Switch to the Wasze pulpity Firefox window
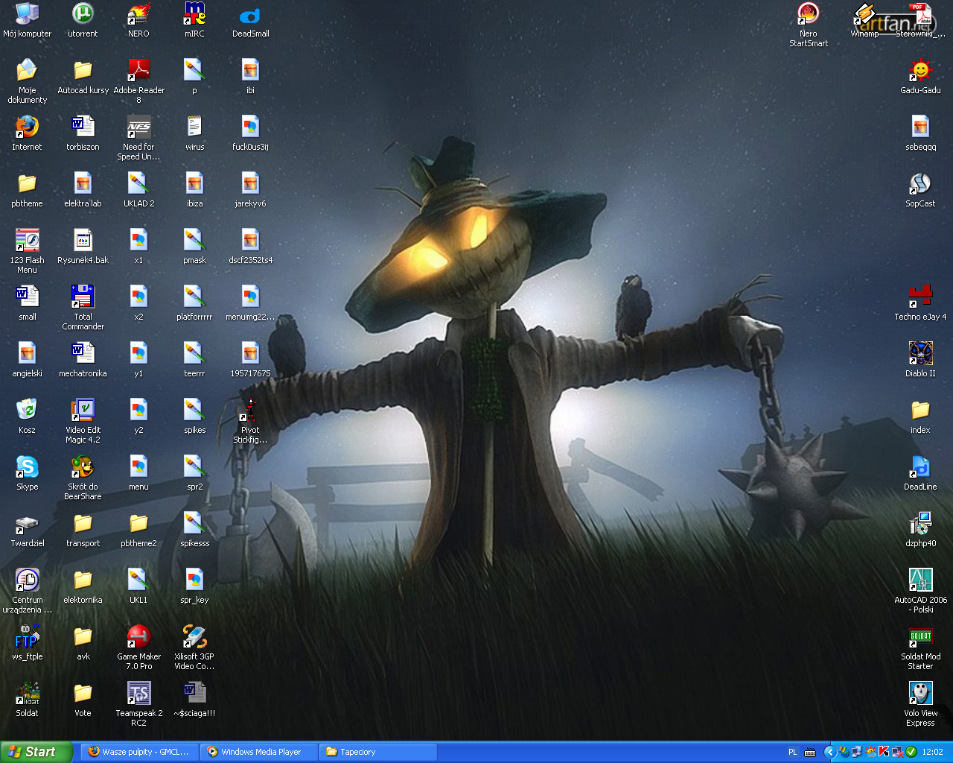This screenshot has height=763, width=953. [140, 752]
